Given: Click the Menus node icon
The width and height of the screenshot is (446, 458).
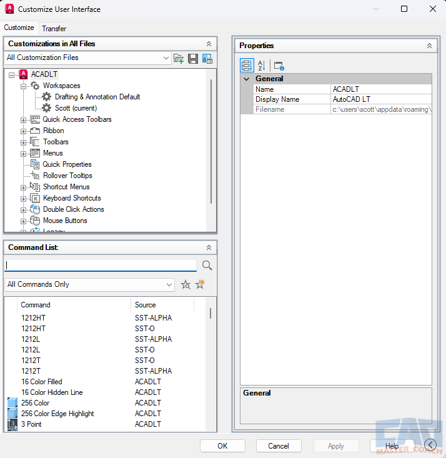Looking at the screenshot, I should tap(35, 153).
